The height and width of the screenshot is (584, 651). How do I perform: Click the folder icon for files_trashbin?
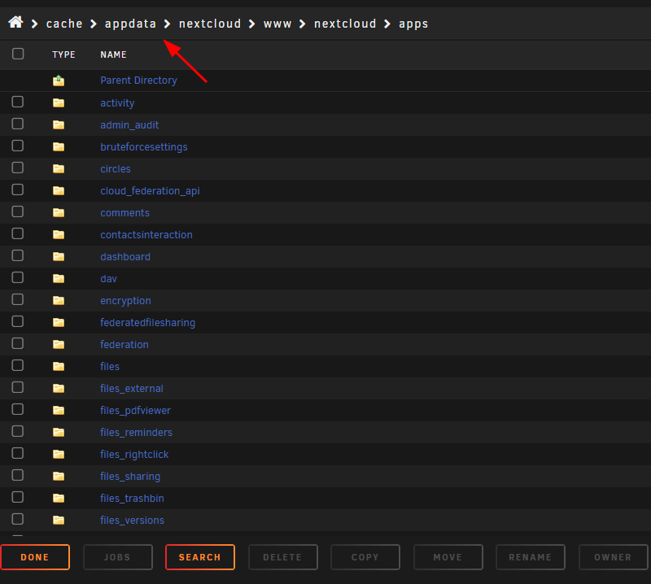(x=59, y=498)
